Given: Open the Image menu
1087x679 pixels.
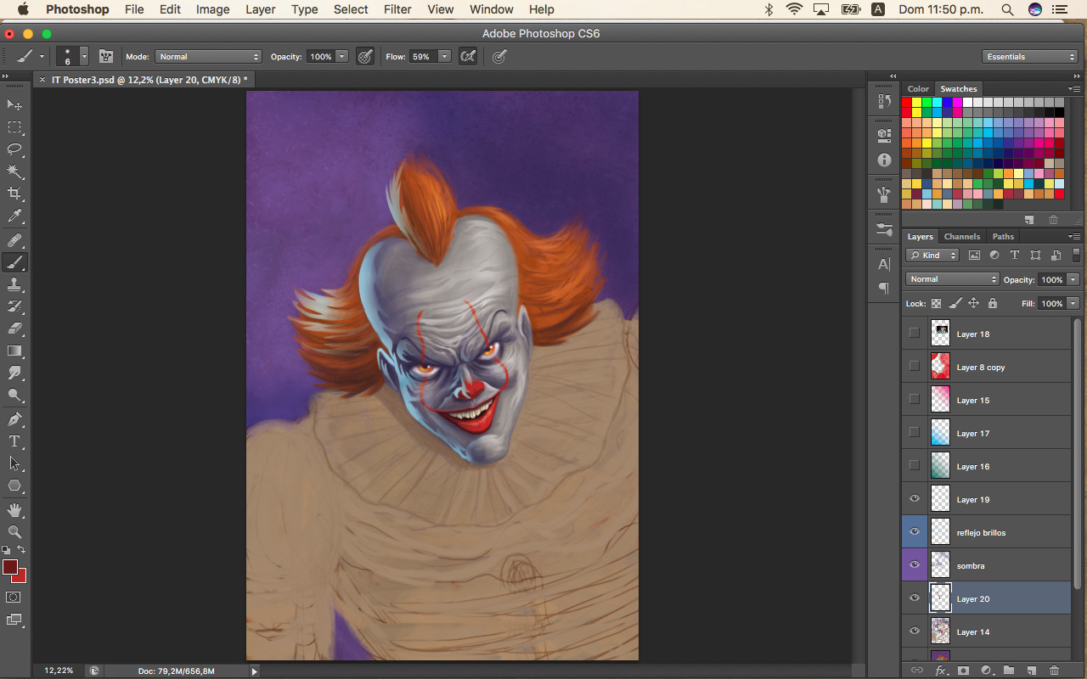Looking at the screenshot, I should pos(212,9).
